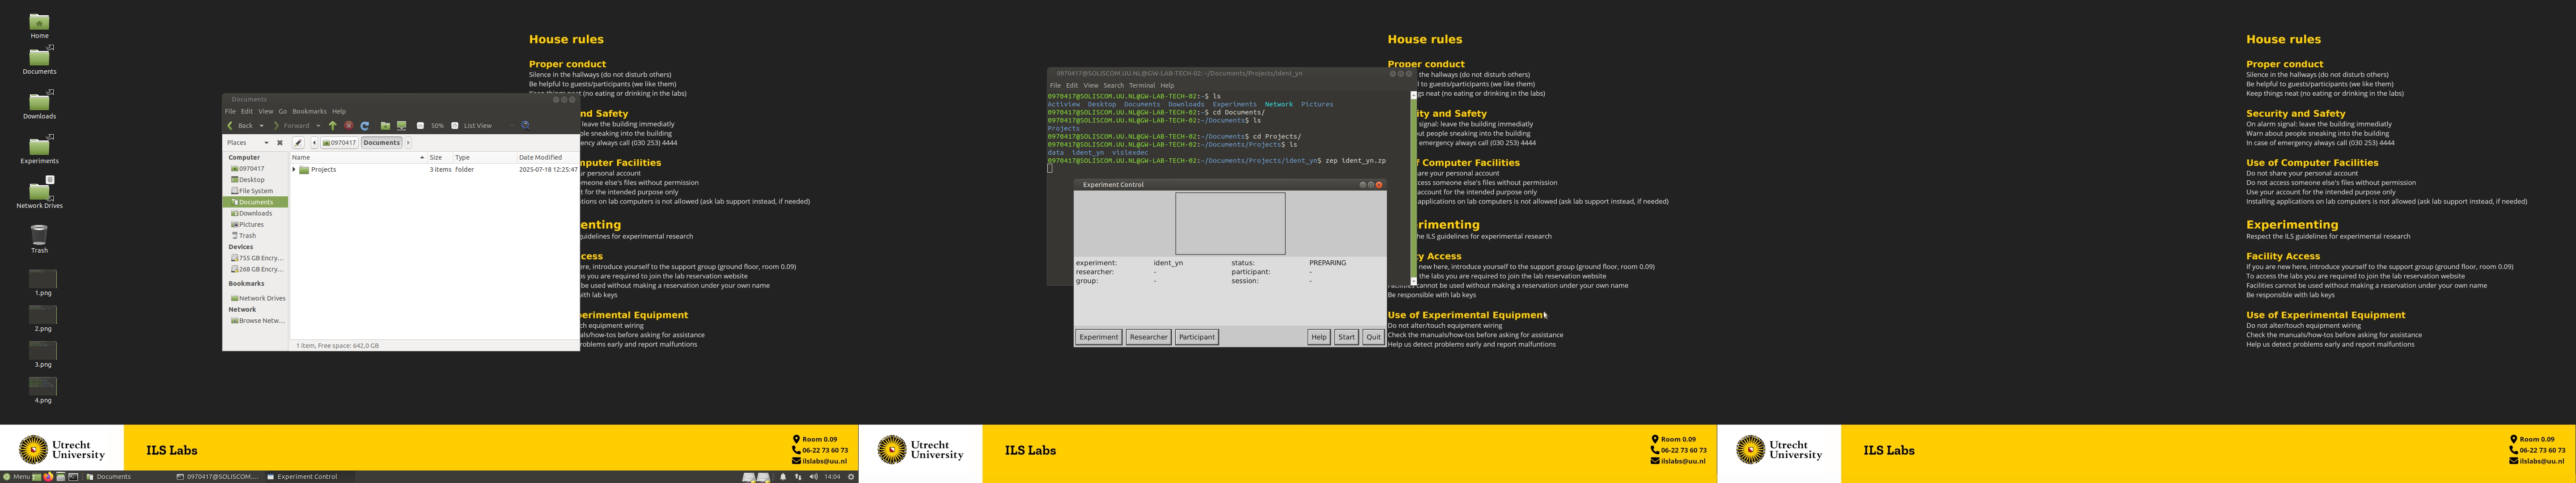Select Pictures in the Places sidebar
Viewport: 2576px width, 483px height.
coord(255,225)
